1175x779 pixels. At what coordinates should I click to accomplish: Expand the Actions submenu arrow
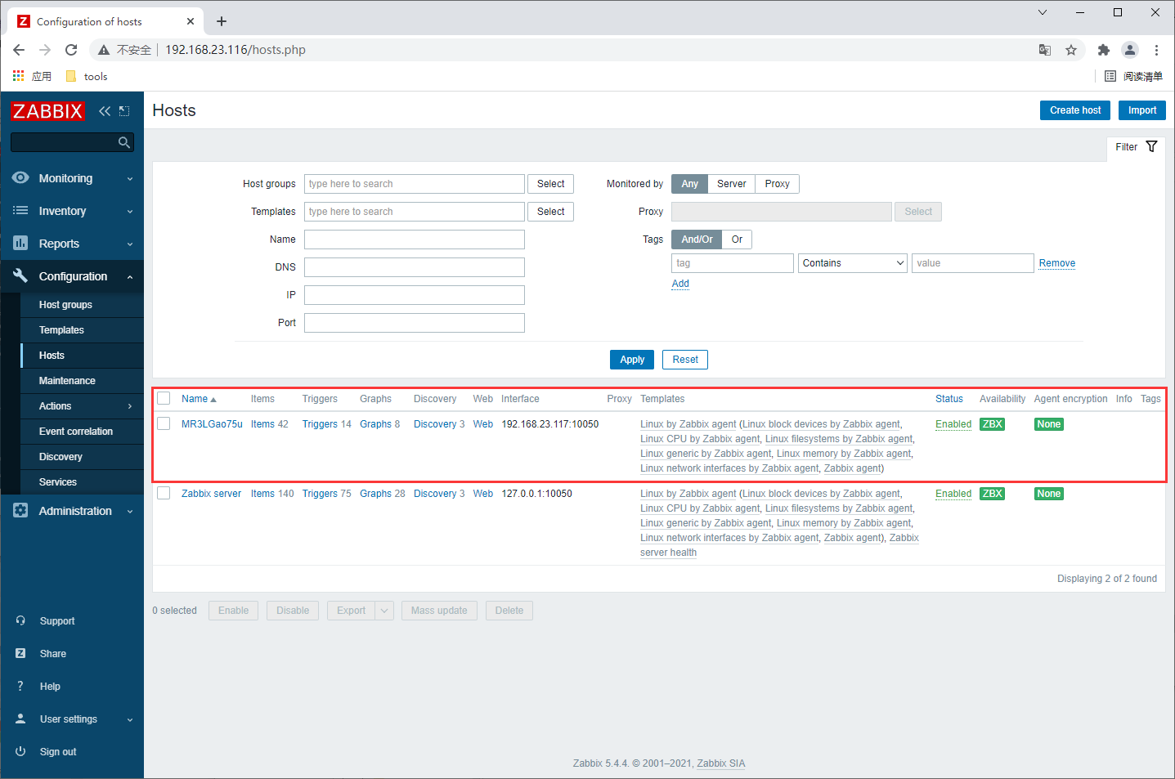pyautogui.click(x=130, y=406)
